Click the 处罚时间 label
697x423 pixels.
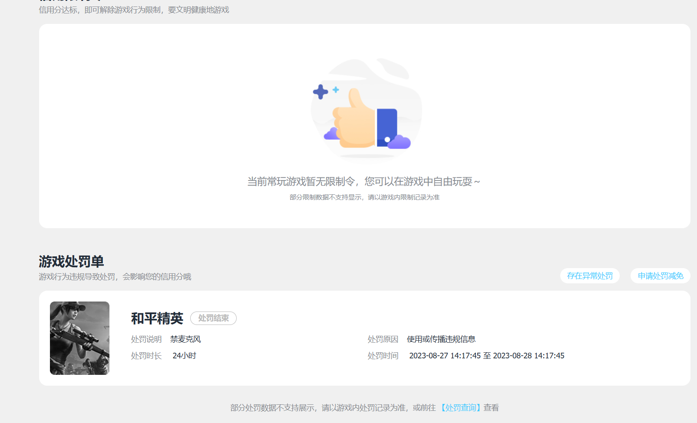pos(383,356)
